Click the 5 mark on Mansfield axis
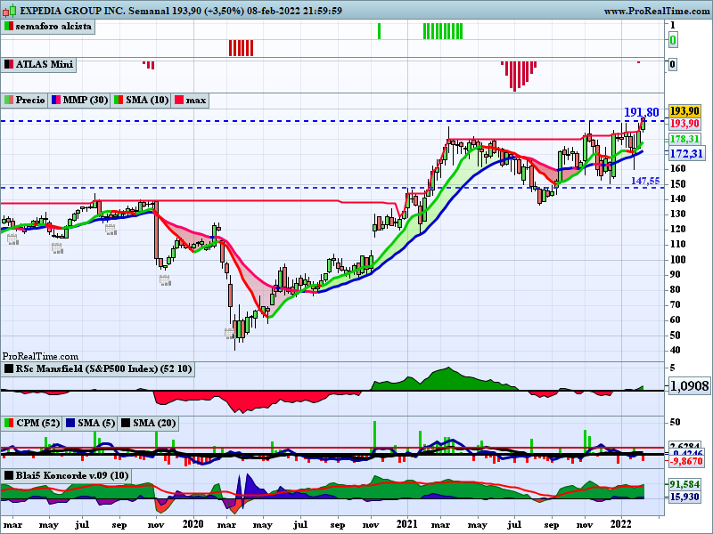The width and height of the screenshot is (713, 534). click(673, 368)
